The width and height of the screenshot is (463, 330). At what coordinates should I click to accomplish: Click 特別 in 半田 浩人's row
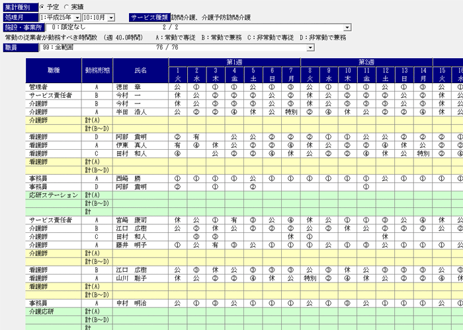[291, 112]
